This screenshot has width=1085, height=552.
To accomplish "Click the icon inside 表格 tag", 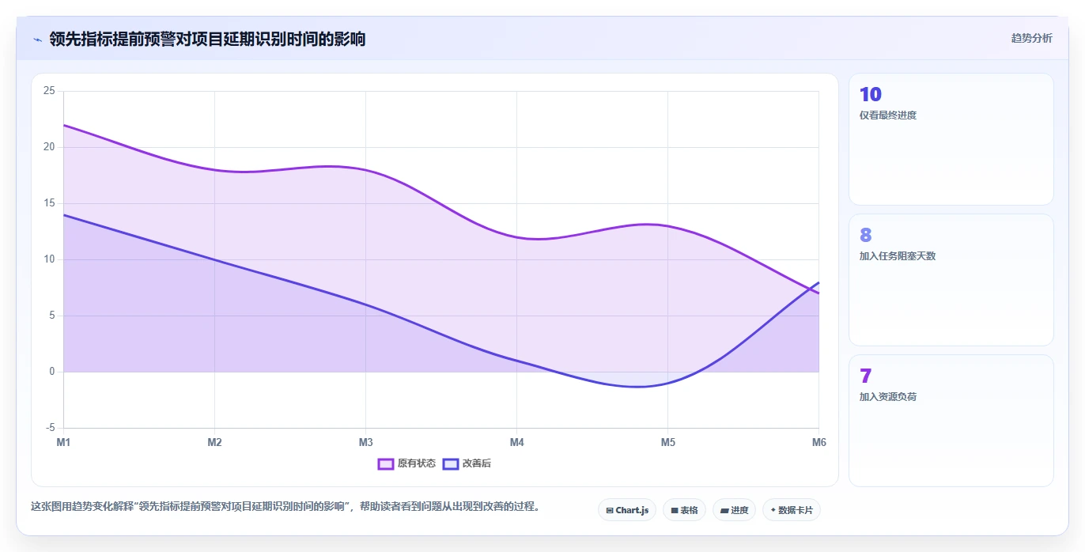I will (675, 511).
